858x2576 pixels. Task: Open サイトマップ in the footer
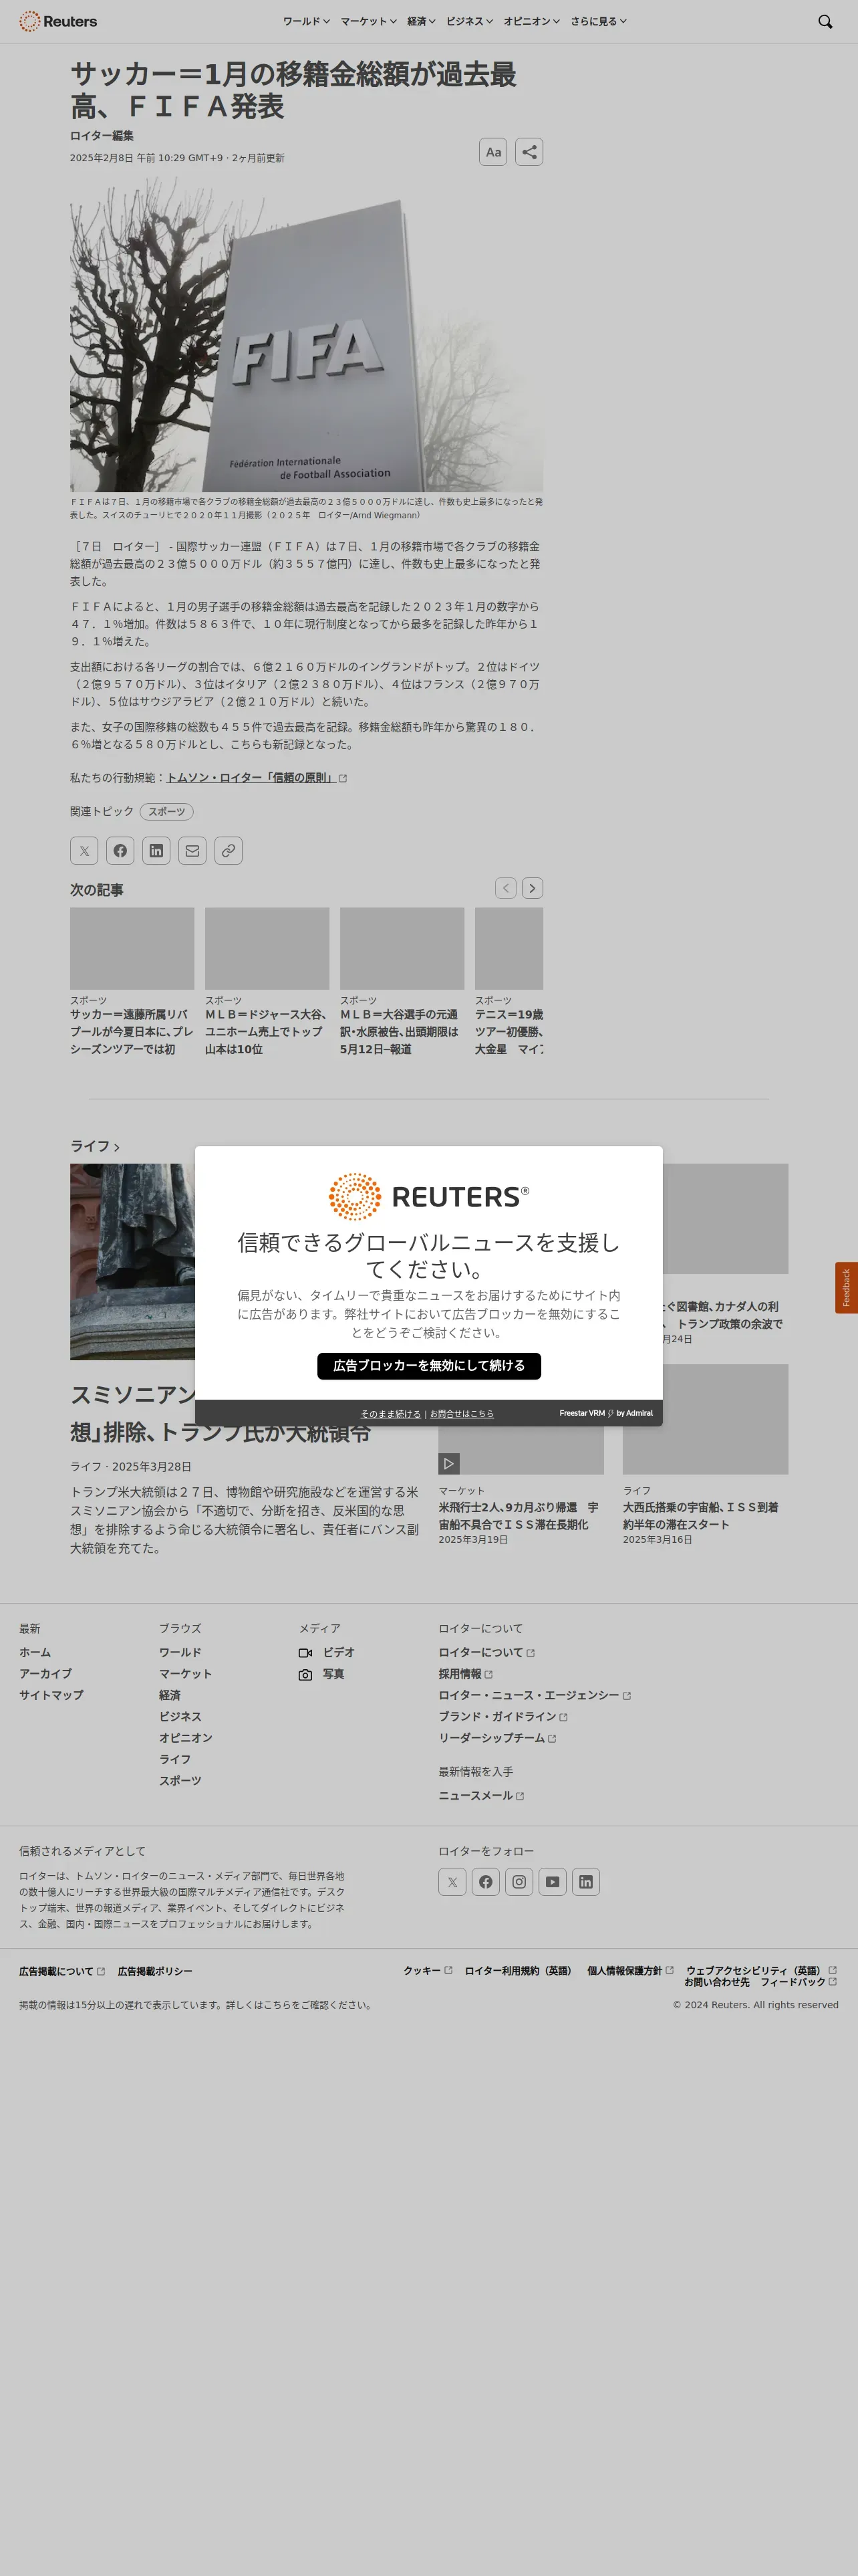[51, 1696]
